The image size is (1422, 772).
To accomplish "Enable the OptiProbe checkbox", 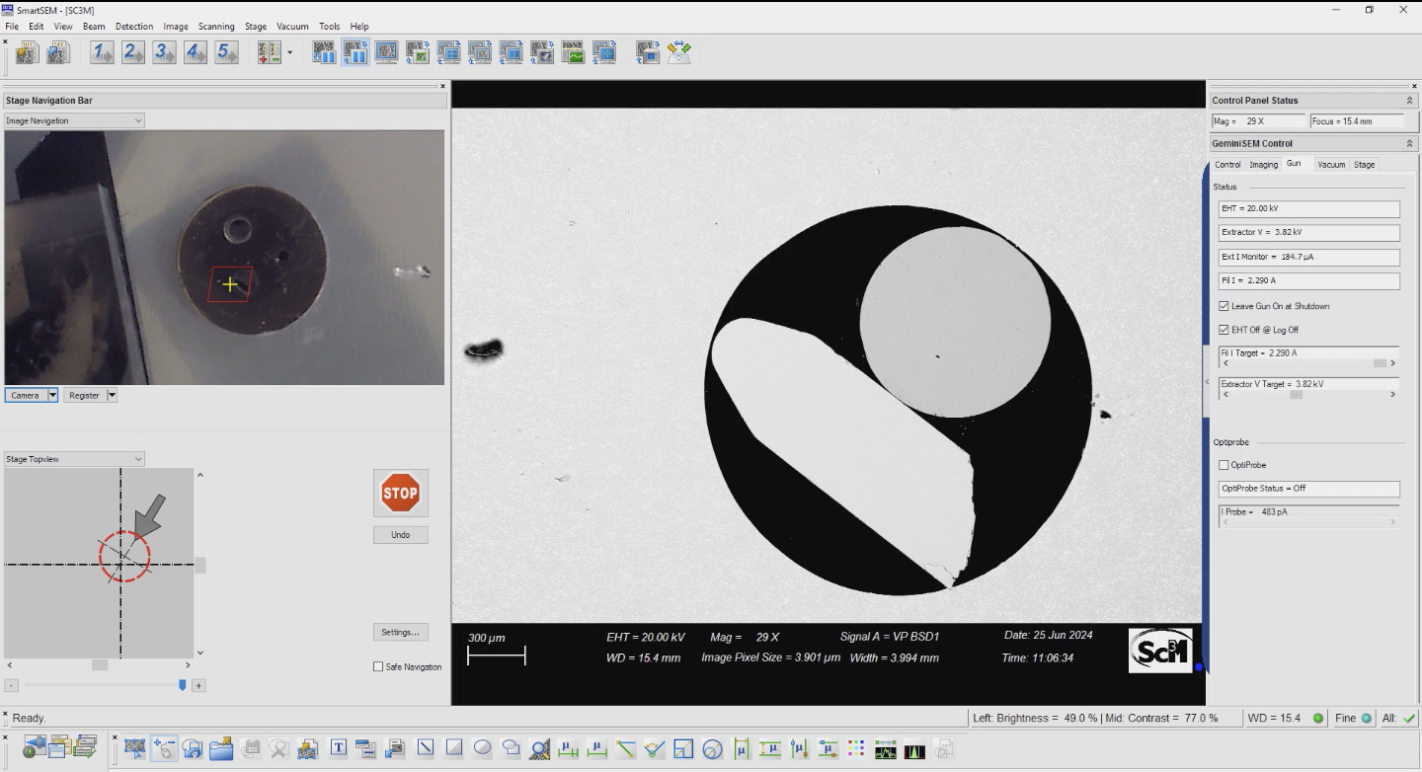I will [x=1224, y=465].
